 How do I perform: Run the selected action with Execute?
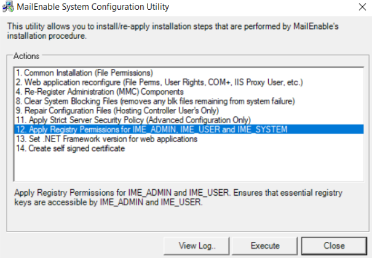[x=265, y=246]
